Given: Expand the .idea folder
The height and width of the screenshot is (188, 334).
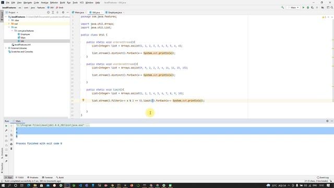Looking at the screenshot, I should (x=9, y=20).
